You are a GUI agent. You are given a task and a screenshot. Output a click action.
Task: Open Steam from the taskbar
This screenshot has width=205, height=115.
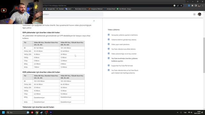pyautogui.click(x=41, y=112)
